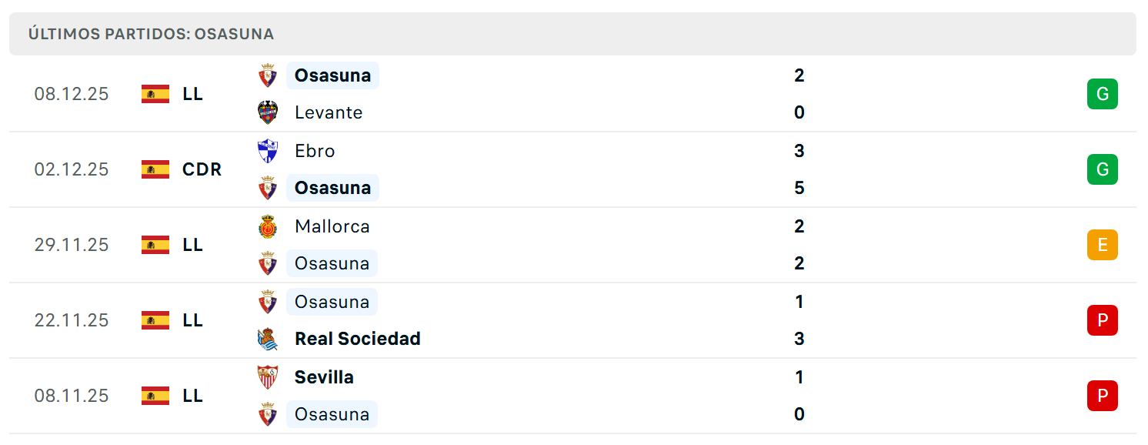Click the orange E draw badge
The image size is (1148, 445).
coord(1102,245)
